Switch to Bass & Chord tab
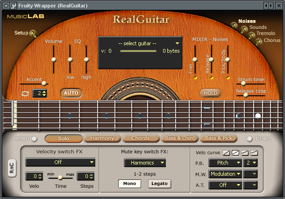 click(179, 138)
